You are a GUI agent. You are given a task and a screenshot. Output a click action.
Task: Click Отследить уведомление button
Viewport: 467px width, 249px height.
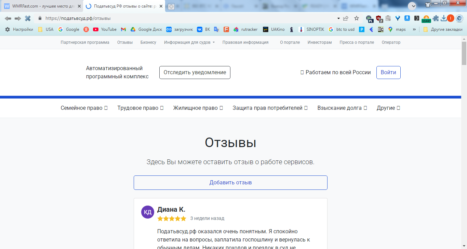[x=195, y=73]
